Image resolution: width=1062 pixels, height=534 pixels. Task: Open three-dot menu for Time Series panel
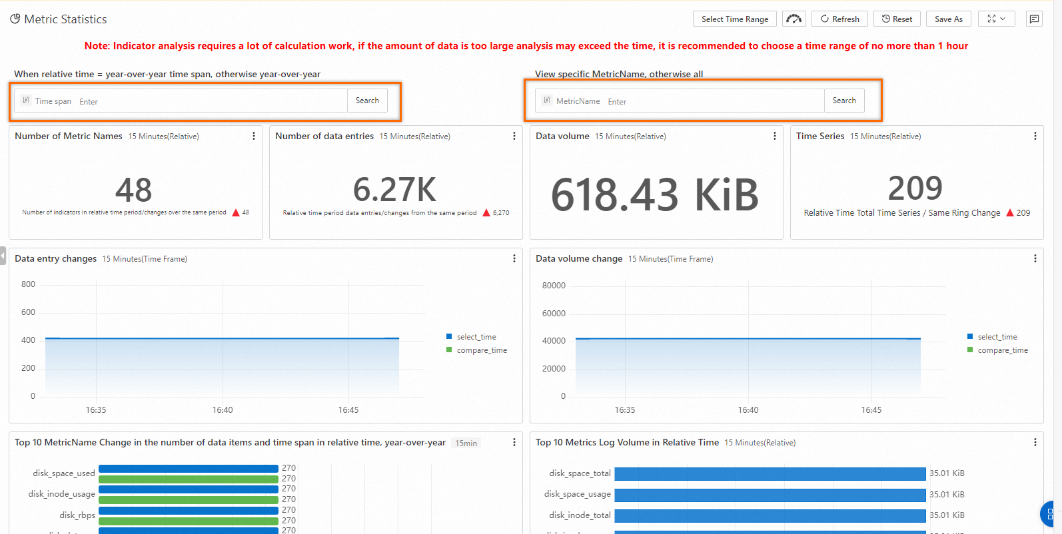coord(1035,136)
